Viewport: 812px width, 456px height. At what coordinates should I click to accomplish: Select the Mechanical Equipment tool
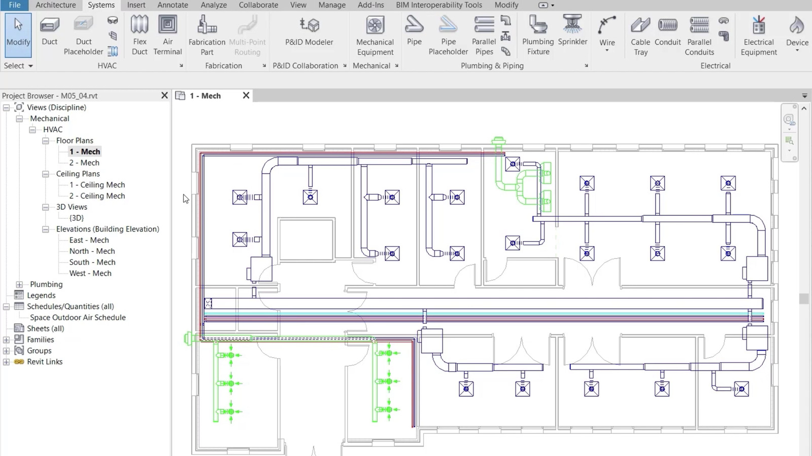375,35
